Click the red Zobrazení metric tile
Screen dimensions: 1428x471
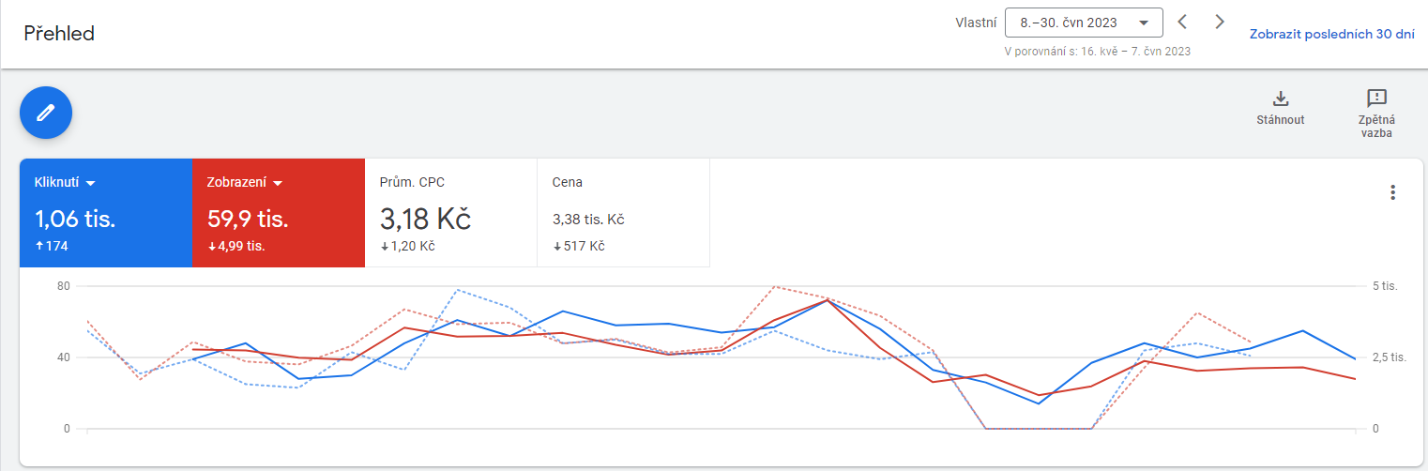(x=279, y=213)
